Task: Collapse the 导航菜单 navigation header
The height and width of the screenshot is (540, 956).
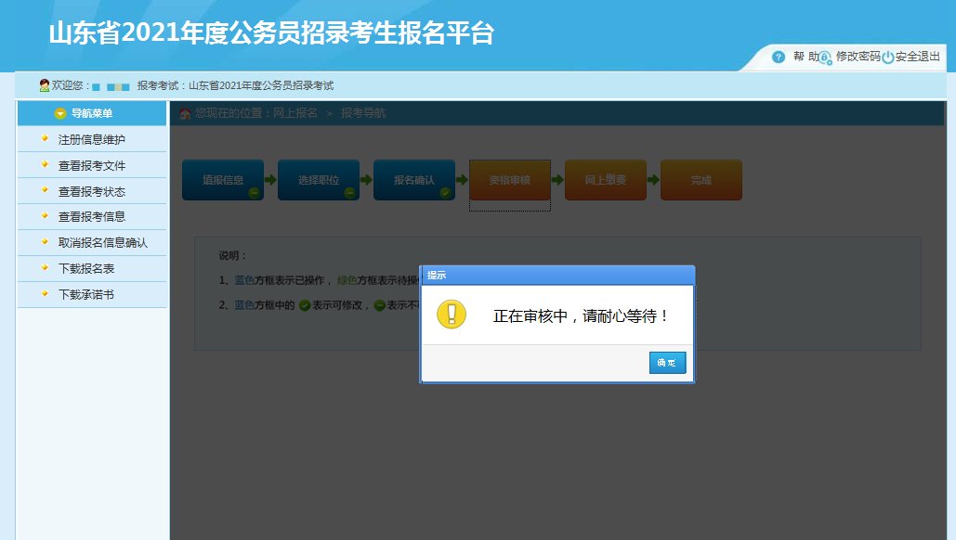Action: pos(91,113)
